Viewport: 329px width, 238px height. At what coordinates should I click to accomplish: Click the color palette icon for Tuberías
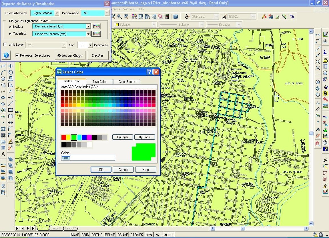[96, 34]
